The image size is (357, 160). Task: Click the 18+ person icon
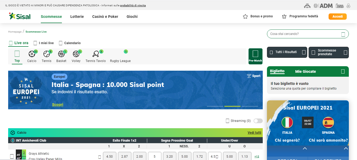point(349,6)
